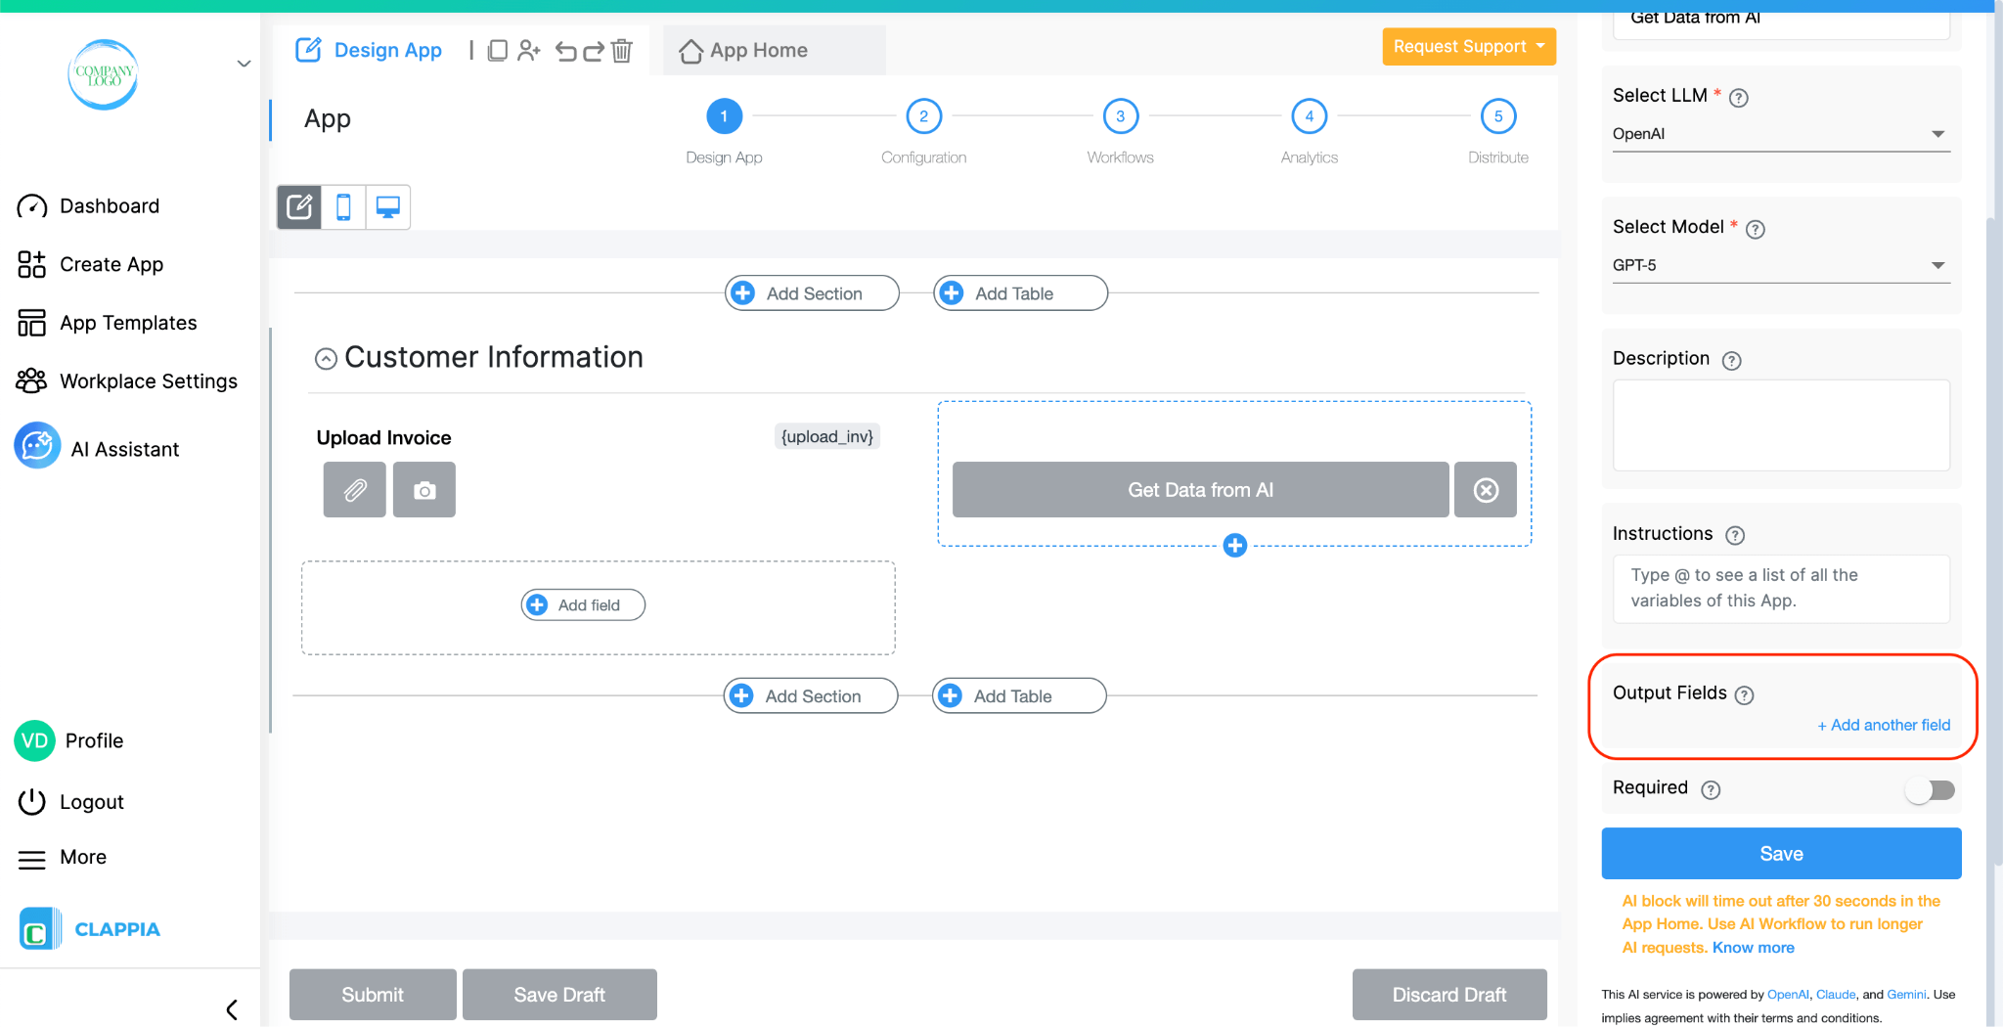Click Logout
The image size is (2003, 1027).
pos(70,801)
